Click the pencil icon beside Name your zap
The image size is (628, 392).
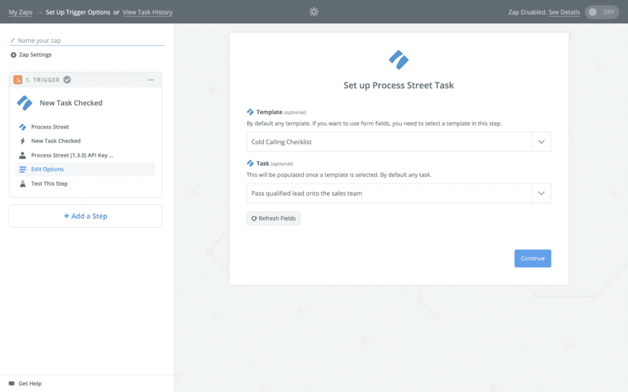pyautogui.click(x=12, y=40)
